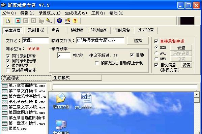Click the stop recording toolbar icon

pos(33,21)
